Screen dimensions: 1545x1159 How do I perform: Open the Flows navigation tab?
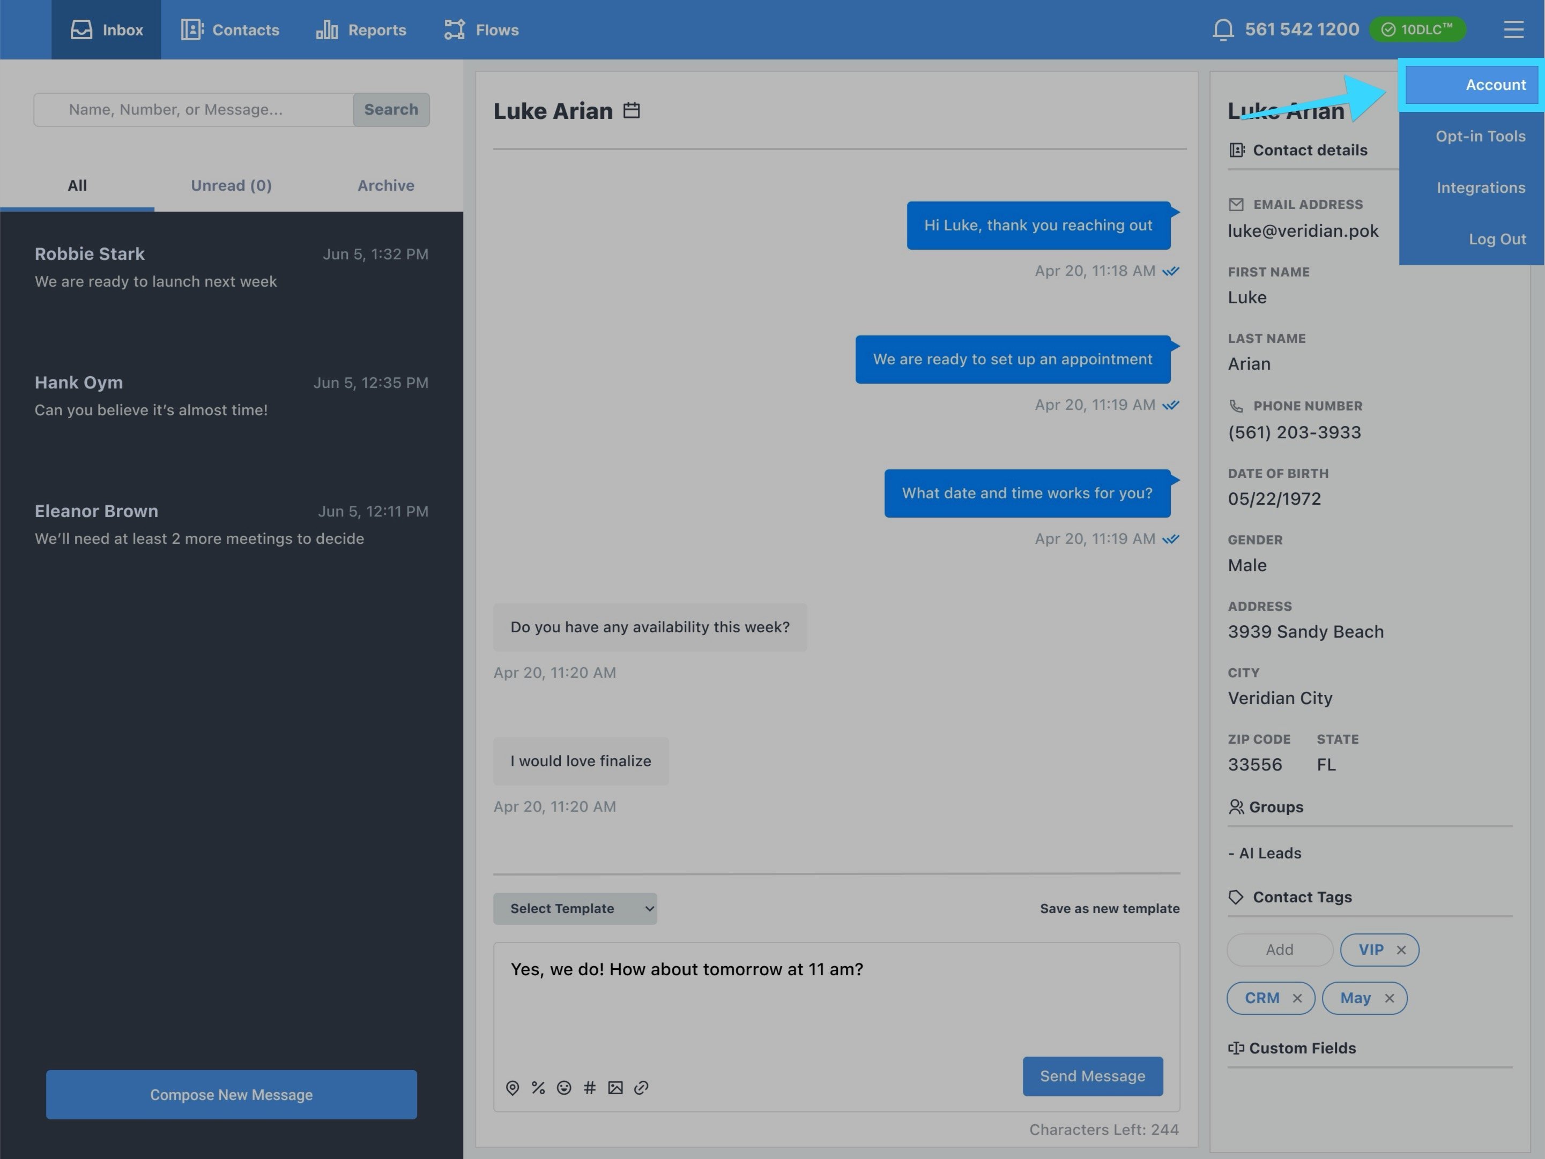pyautogui.click(x=482, y=30)
